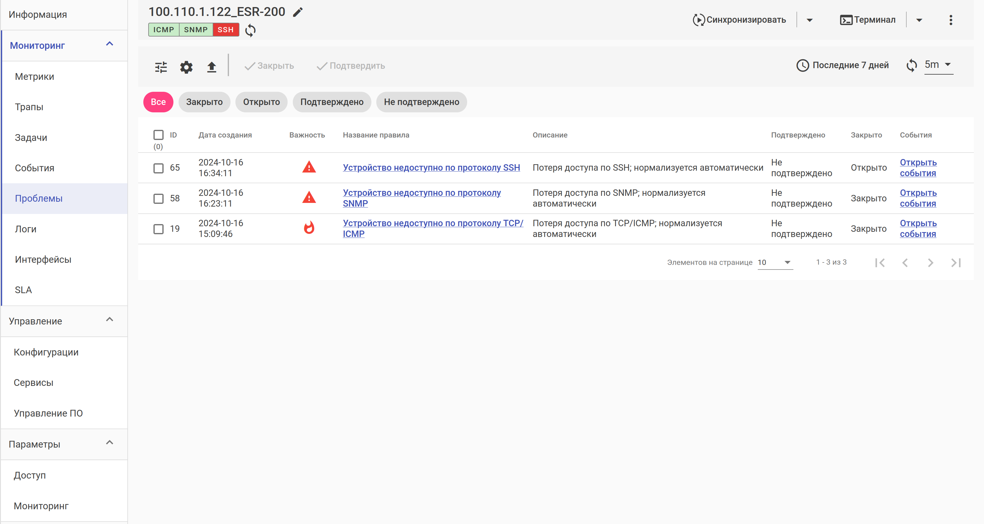
Task: Click the auto-refresh circular arrows icon
Action: [x=912, y=65]
